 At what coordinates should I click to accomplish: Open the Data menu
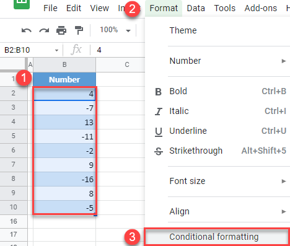(196, 8)
